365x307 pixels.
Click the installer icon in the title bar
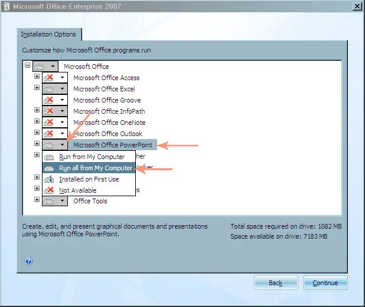pos(6,6)
